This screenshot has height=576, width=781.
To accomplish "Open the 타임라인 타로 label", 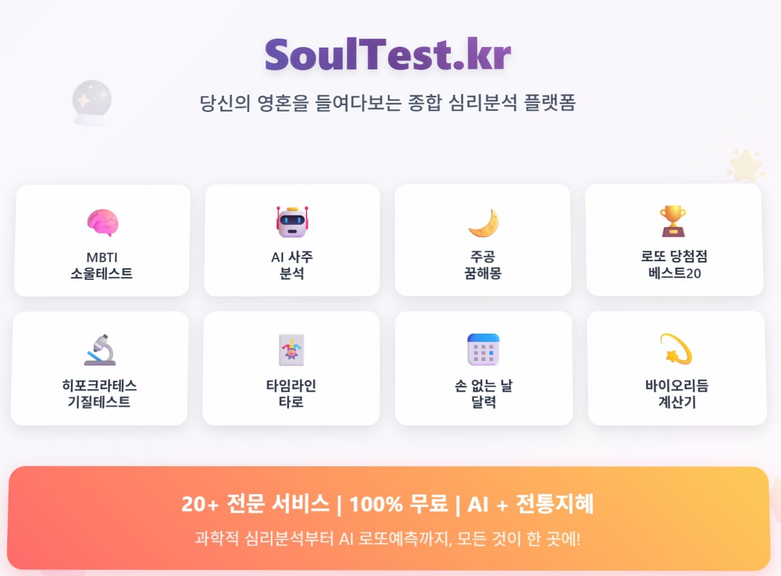I will [291, 394].
